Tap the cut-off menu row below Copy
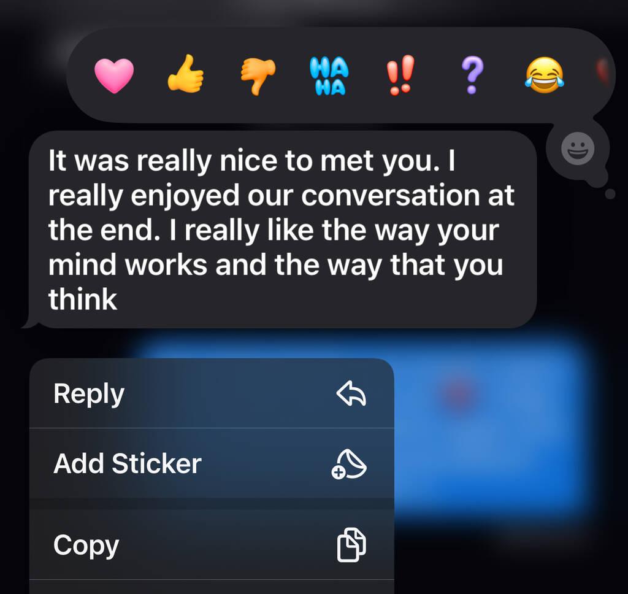 pyautogui.click(x=212, y=587)
